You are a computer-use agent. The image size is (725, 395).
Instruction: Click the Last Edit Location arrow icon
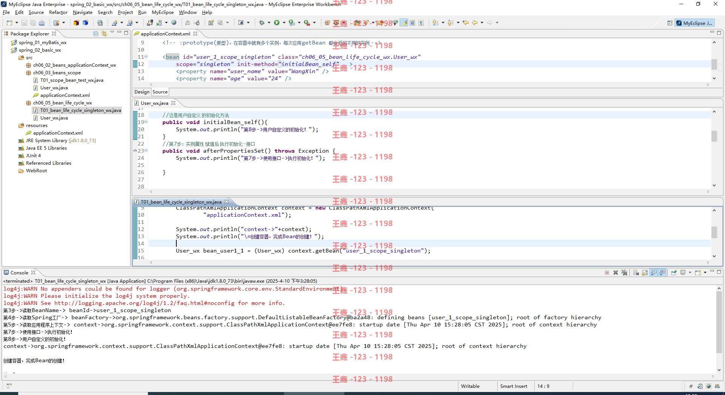click(466, 23)
